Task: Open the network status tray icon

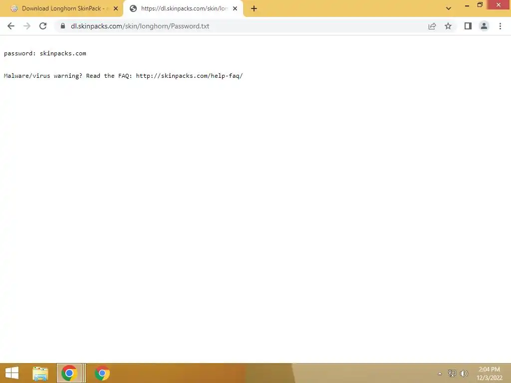Action: pyautogui.click(x=452, y=374)
